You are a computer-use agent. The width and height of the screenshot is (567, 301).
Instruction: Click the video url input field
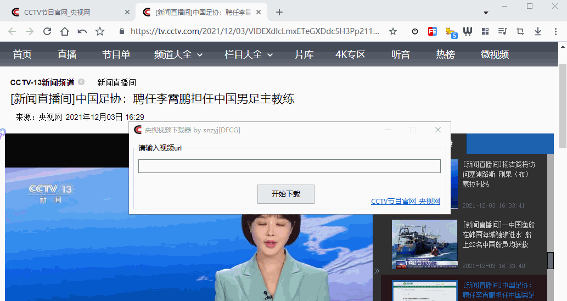[x=289, y=166]
